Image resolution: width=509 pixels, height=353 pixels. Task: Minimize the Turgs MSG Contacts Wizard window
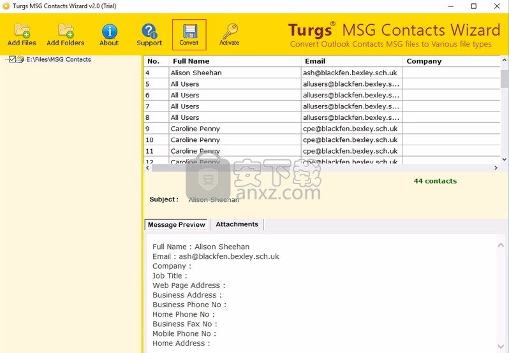coord(450,6)
